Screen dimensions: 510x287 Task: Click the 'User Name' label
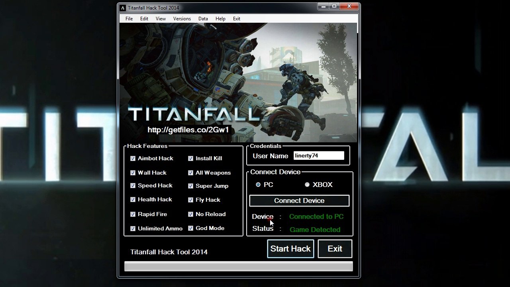[270, 156]
